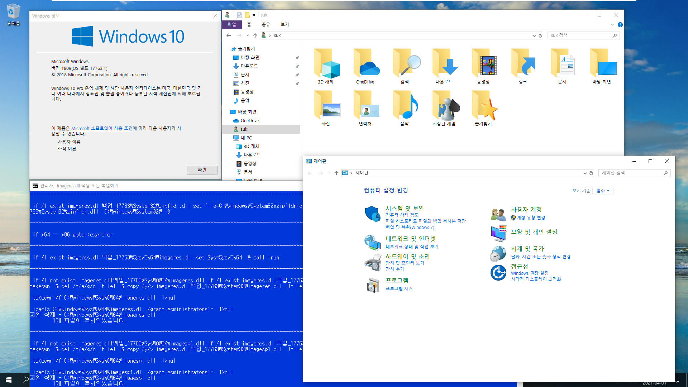Open 장치 및 프린터 보기 link
This screenshot has height=387, width=688.
[405, 263]
